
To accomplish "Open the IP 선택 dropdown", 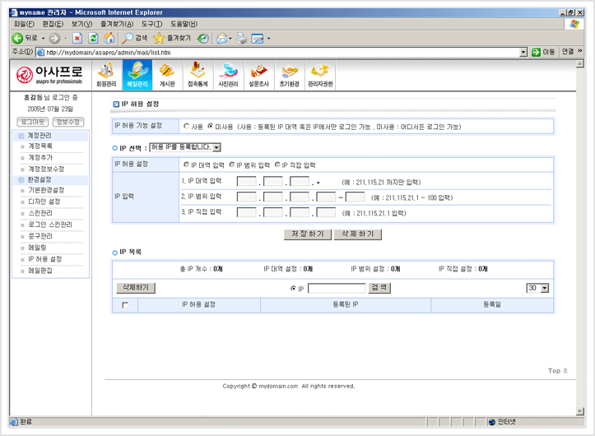I will (216, 148).
